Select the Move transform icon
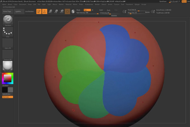190x127 pixels. (x=50, y=11)
